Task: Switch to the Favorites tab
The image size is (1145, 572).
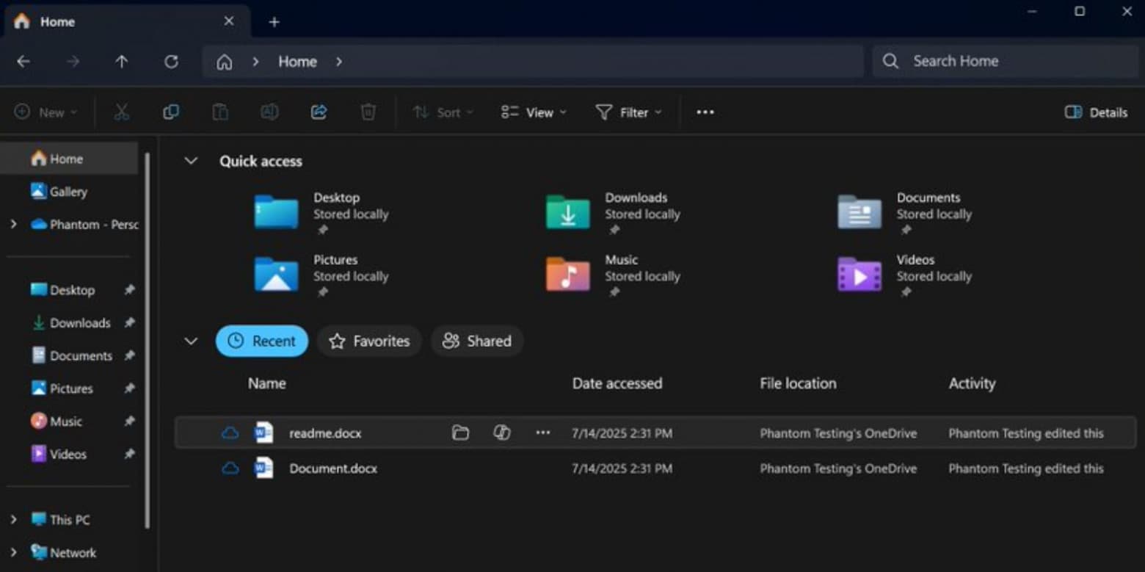Action: click(369, 341)
